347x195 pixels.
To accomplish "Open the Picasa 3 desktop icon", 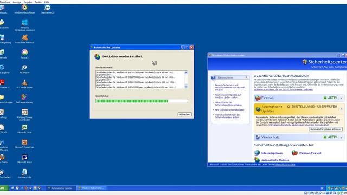I will [24, 54].
